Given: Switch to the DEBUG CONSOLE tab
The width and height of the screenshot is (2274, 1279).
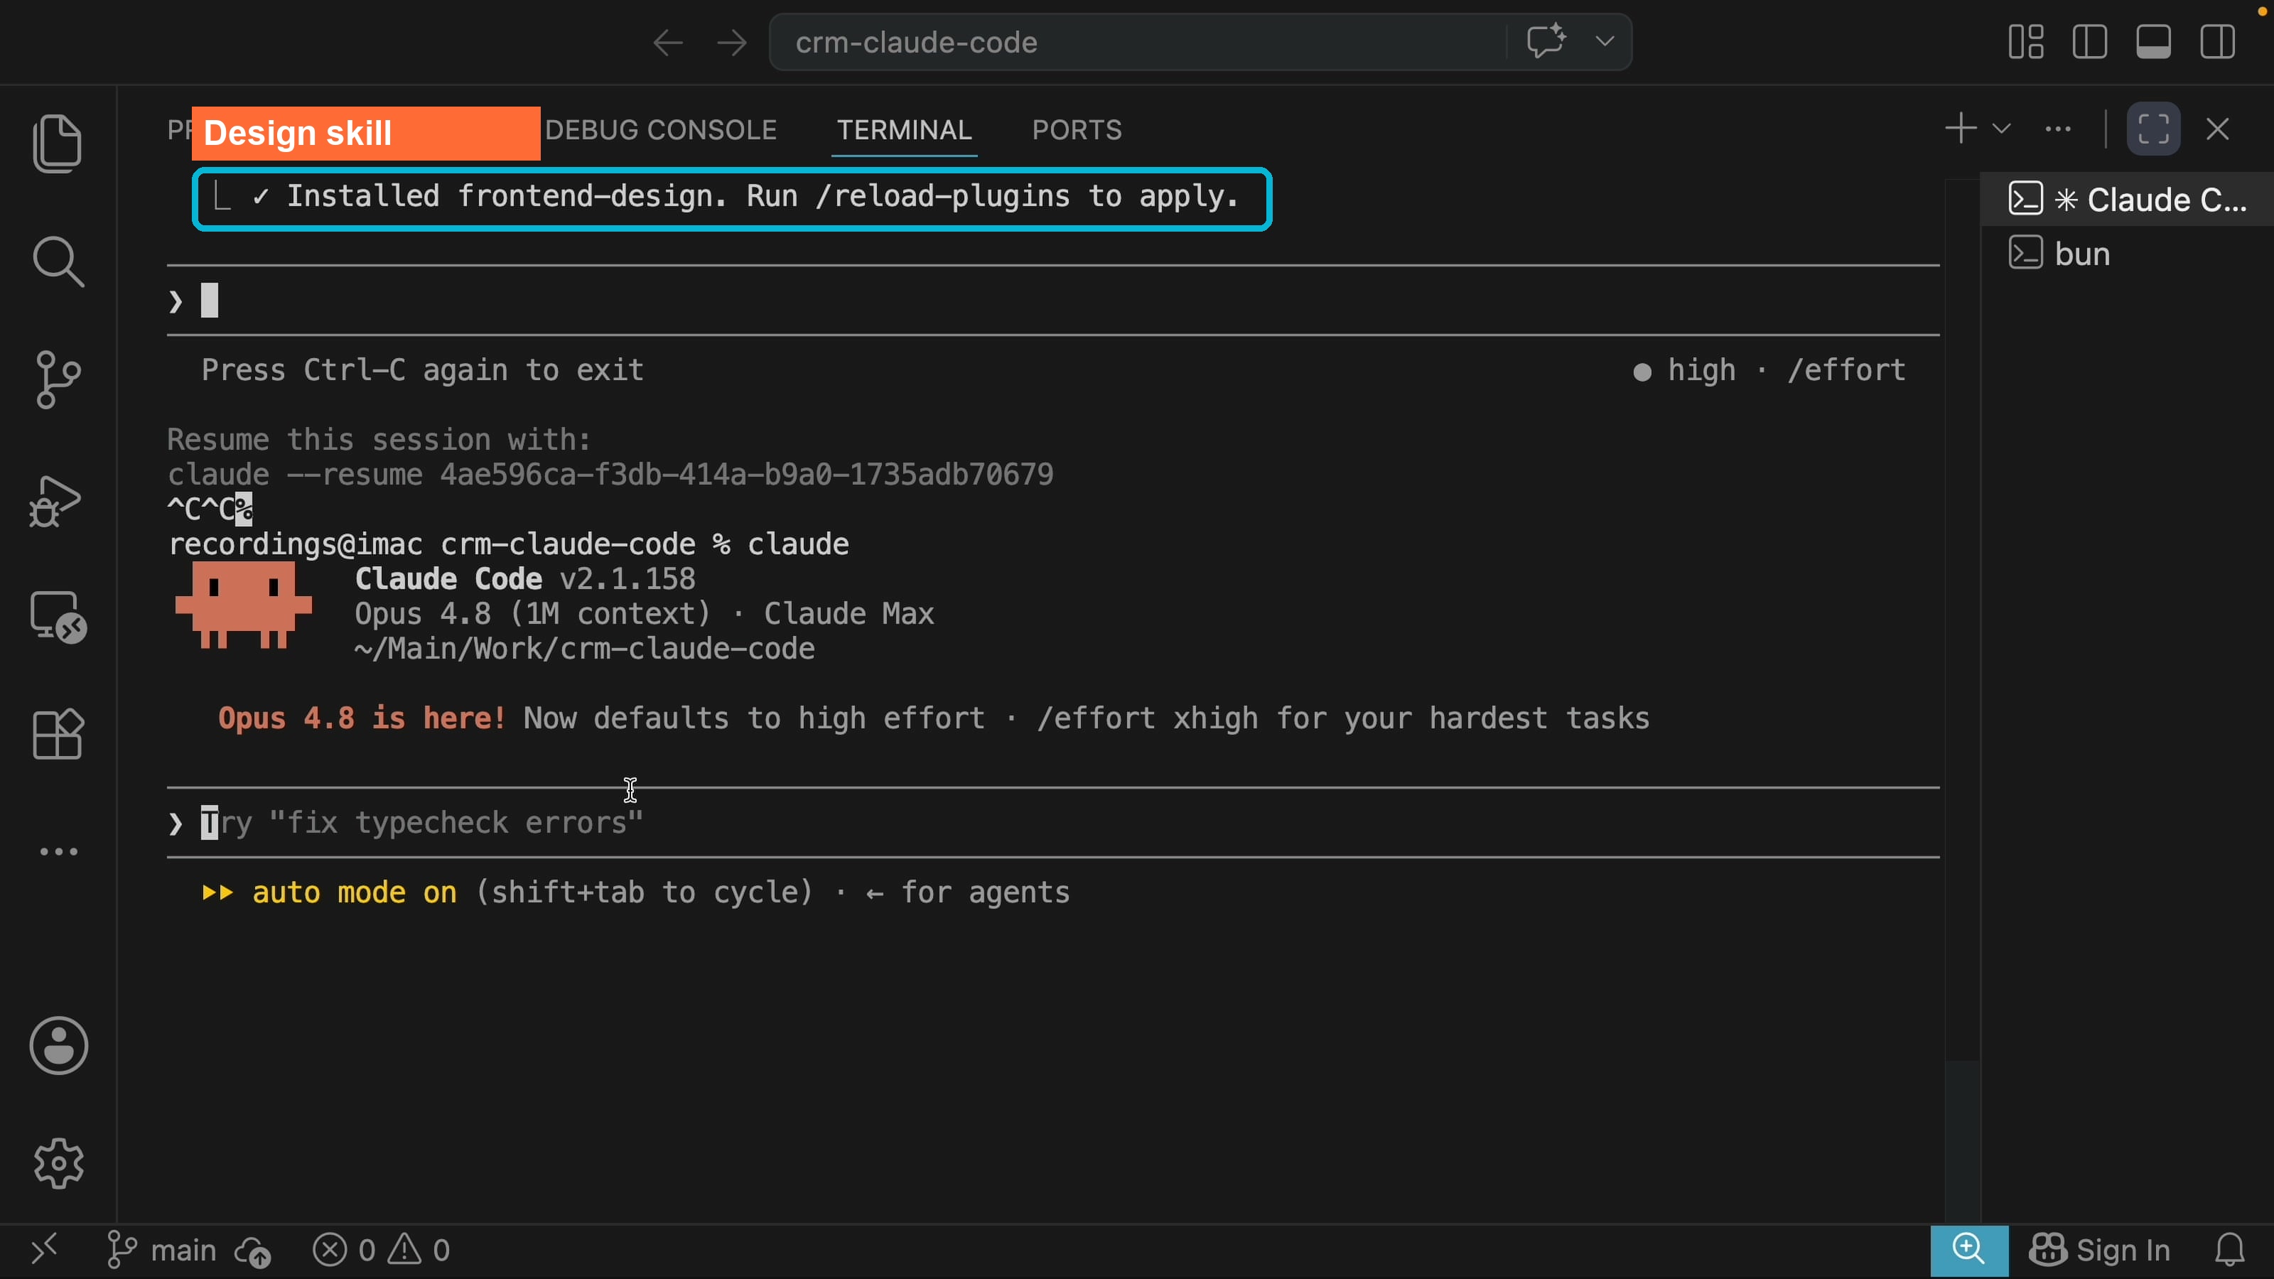Looking at the screenshot, I should point(661,130).
